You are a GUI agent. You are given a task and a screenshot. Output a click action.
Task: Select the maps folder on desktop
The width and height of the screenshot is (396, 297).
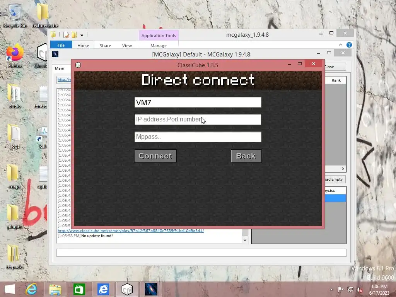15,177
